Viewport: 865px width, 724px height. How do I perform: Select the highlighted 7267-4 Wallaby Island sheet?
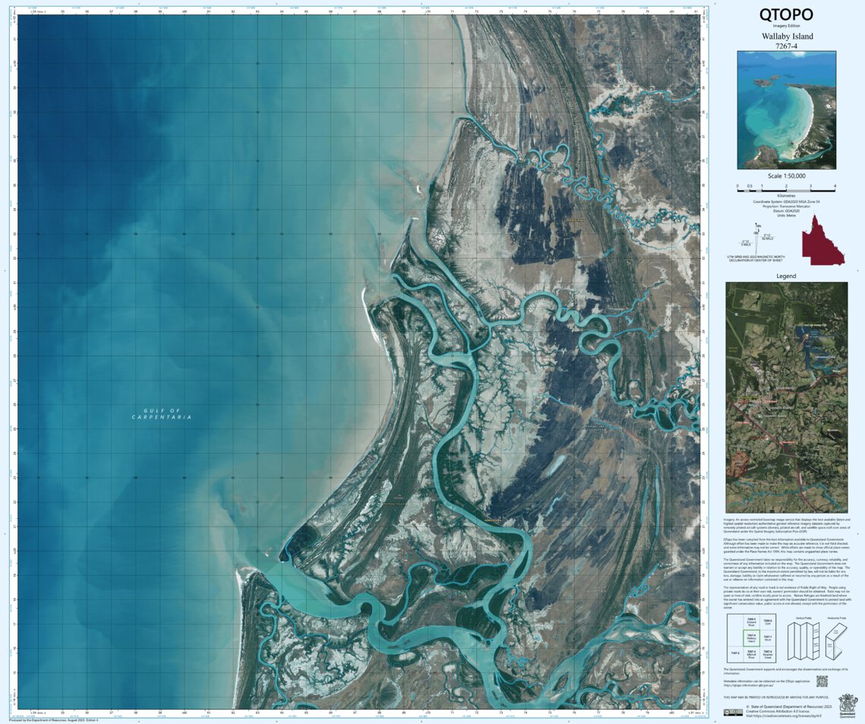[x=752, y=638]
